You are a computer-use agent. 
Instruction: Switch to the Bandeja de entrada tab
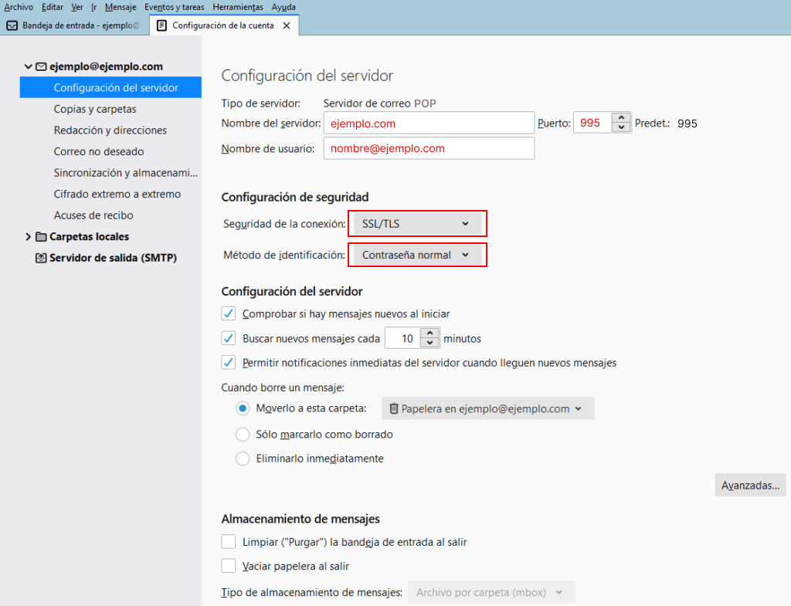coord(75,25)
